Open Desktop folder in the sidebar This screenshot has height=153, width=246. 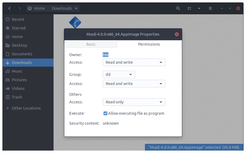pyautogui.click(x=28, y=45)
